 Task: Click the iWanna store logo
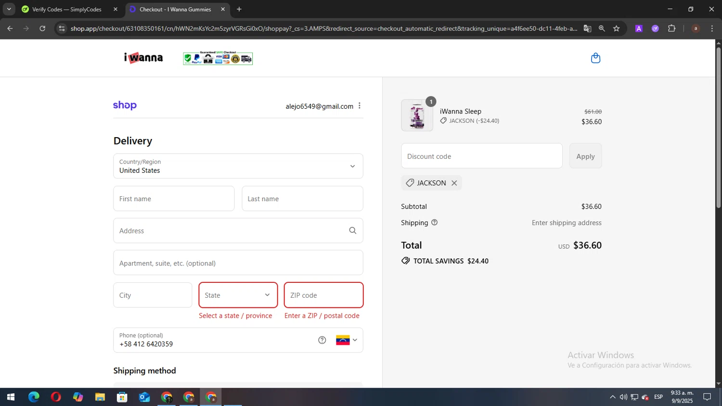143,58
